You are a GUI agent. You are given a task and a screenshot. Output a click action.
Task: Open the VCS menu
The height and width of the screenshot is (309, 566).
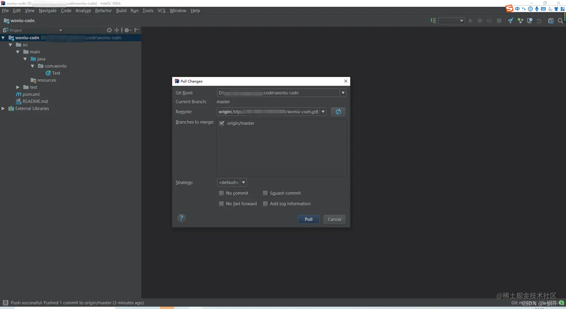pyautogui.click(x=161, y=10)
